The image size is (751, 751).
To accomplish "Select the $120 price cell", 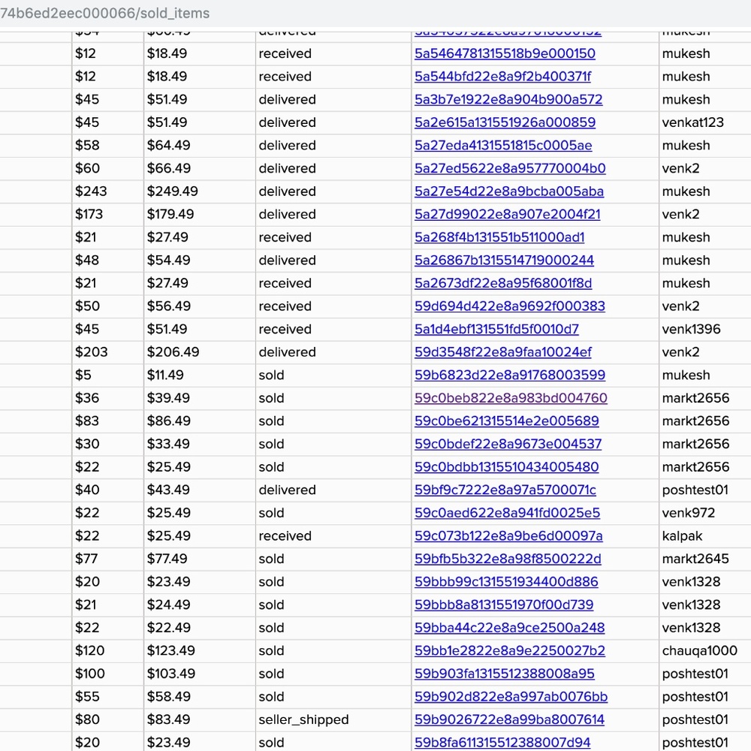I will click(x=107, y=651).
